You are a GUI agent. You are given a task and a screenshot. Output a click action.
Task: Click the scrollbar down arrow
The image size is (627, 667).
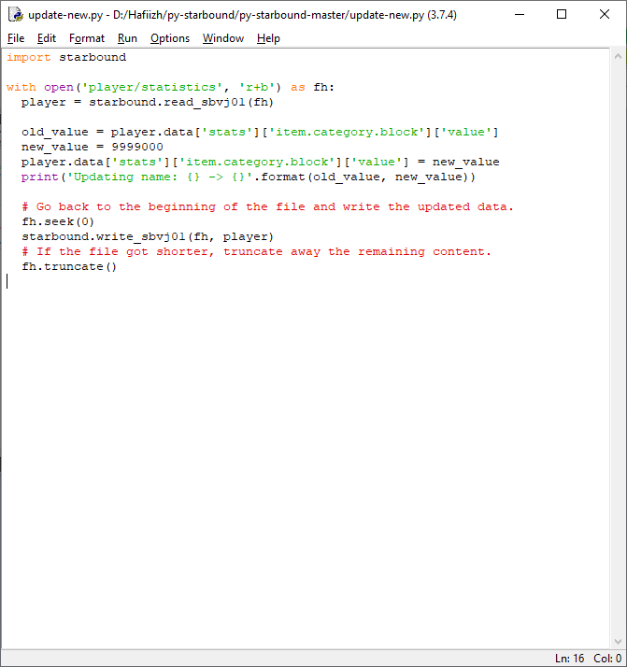618,642
